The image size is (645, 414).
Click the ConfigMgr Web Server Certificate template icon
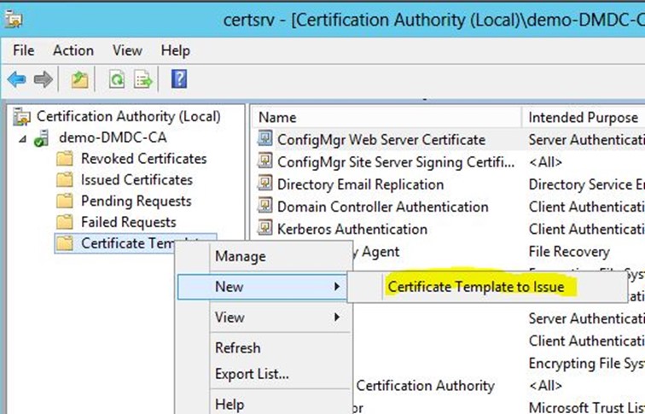point(264,138)
